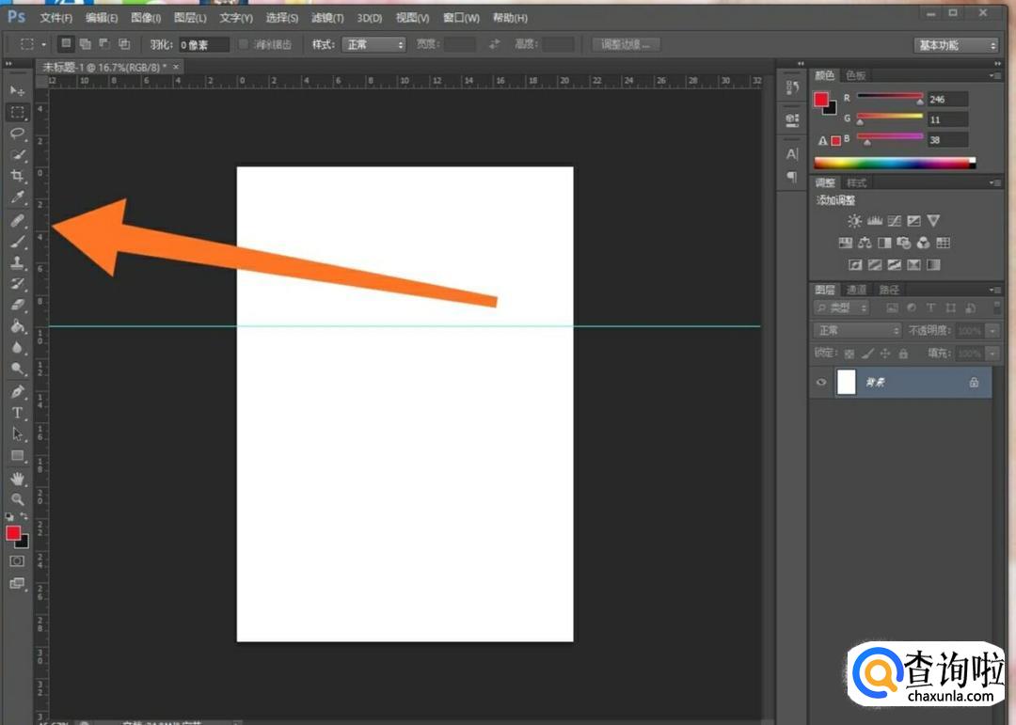
Task: Select the Crop tool
Action: point(17,176)
